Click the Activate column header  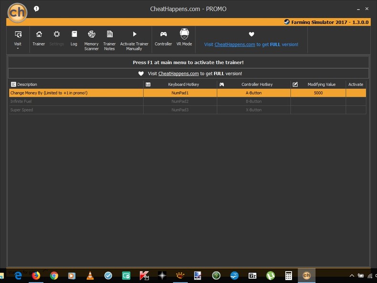(356, 84)
